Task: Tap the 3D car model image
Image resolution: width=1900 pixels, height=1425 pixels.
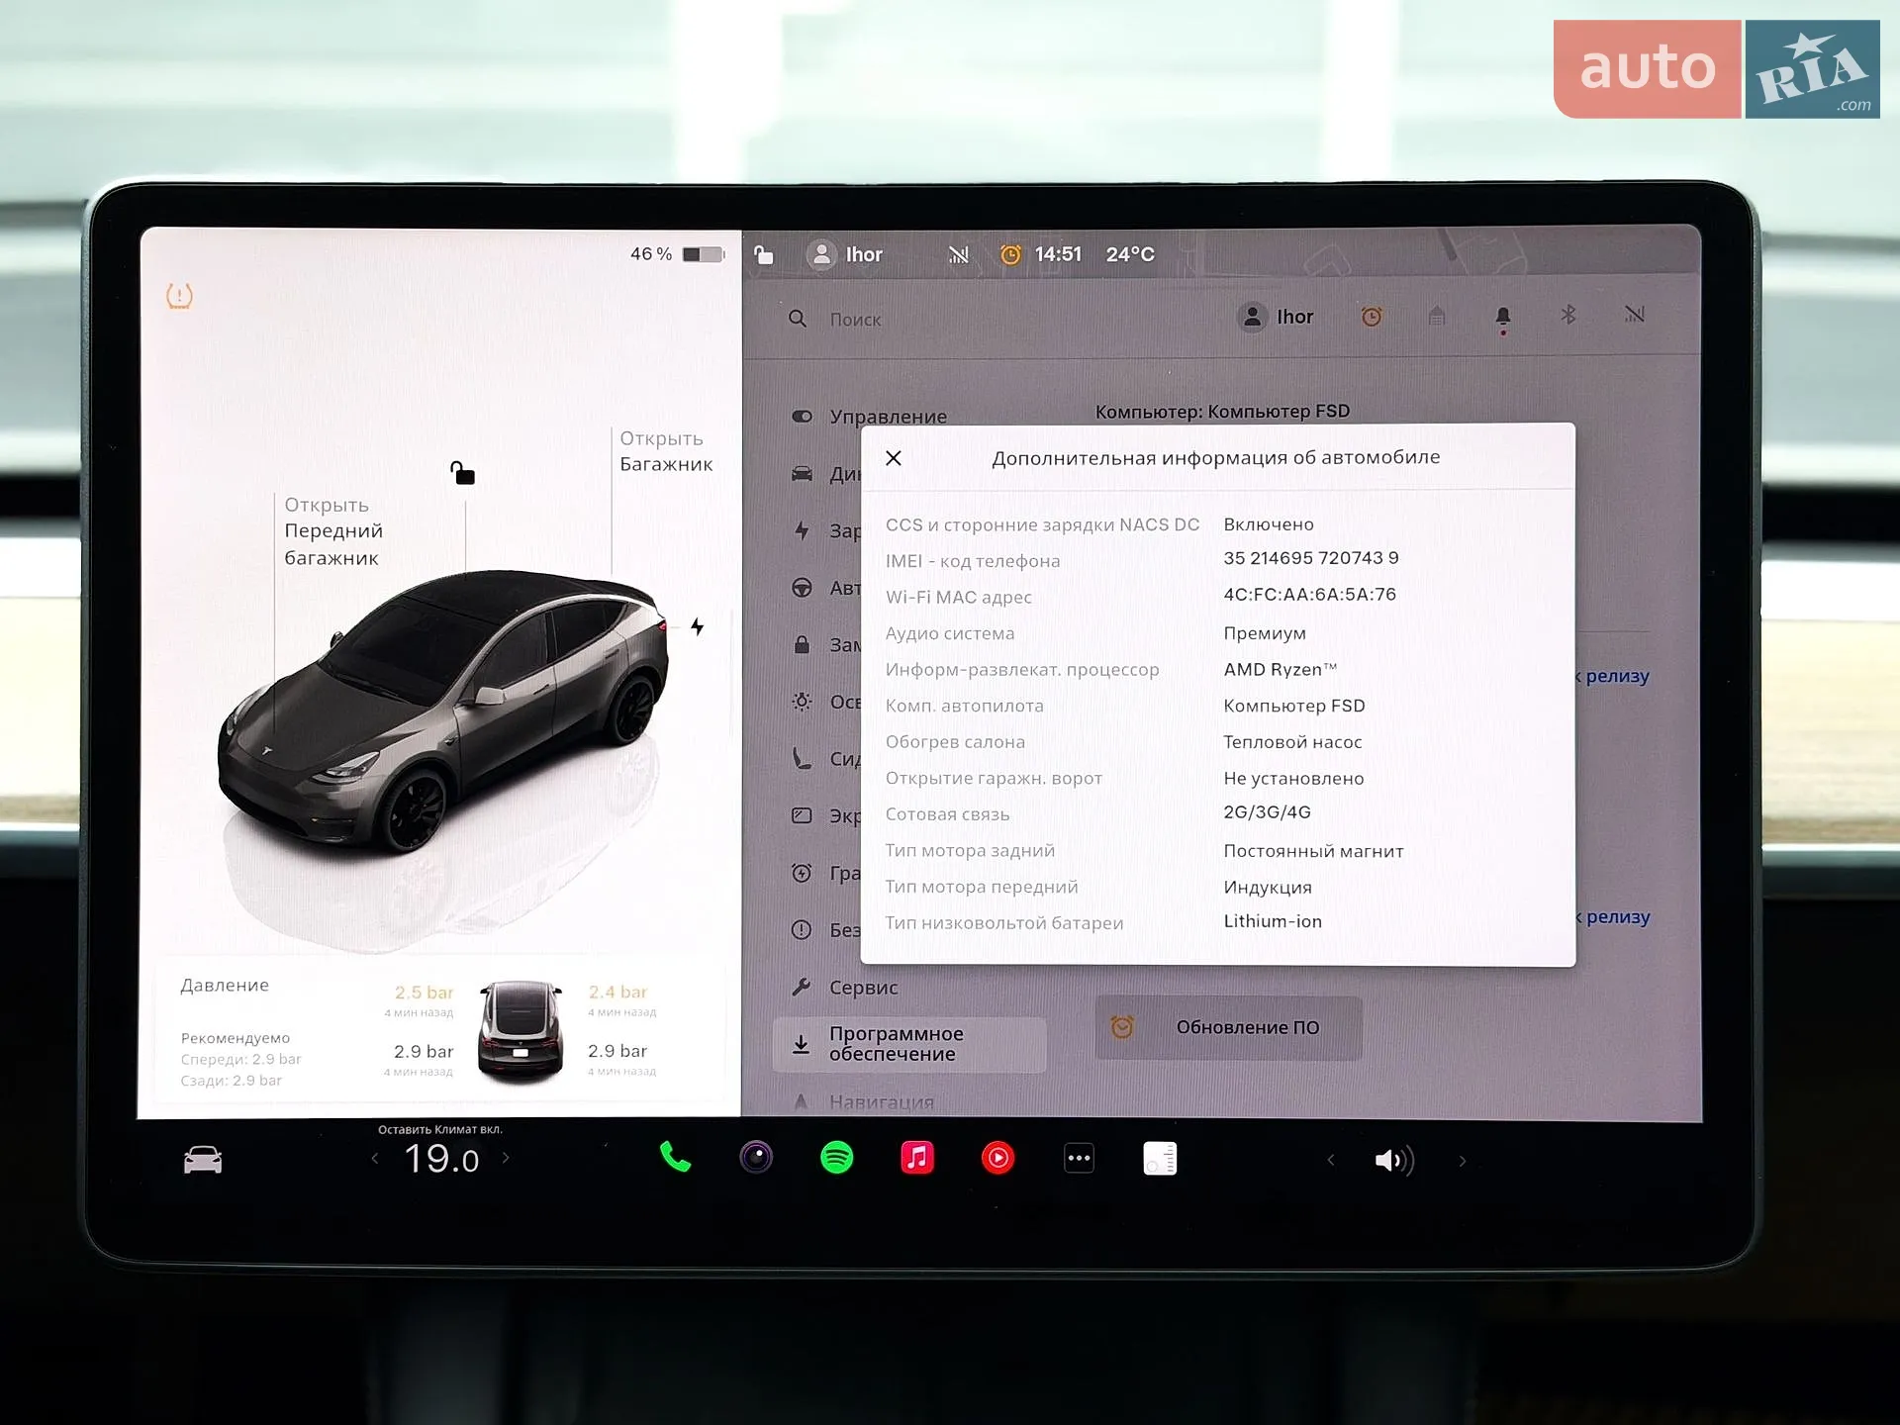Action: pyautogui.click(x=442, y=711)
